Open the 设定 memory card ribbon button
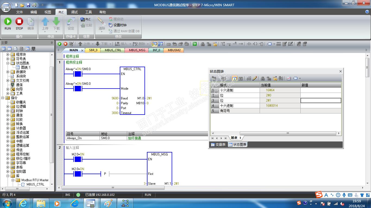The height and width of the screenshot is (208, 371). click(71, 23)
